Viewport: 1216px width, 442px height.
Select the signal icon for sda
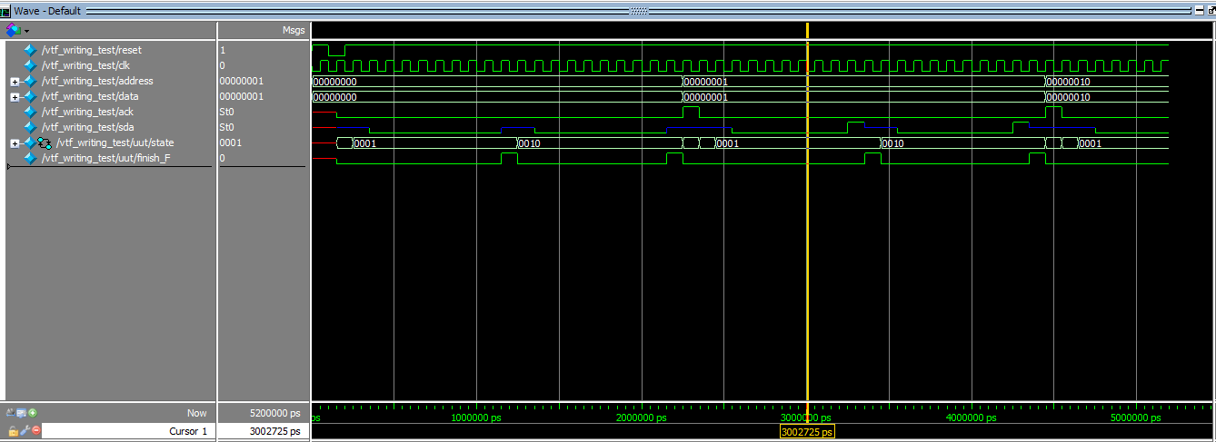tap(30, 127)
